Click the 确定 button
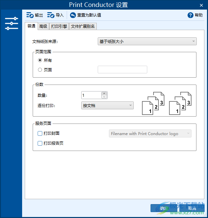Screen dimensions: 208x218 point(164,208)
